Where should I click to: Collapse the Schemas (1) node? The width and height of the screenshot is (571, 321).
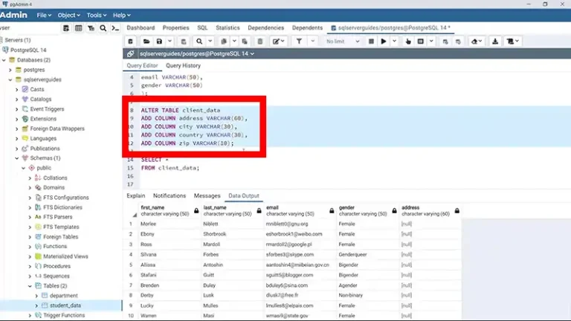17,158
